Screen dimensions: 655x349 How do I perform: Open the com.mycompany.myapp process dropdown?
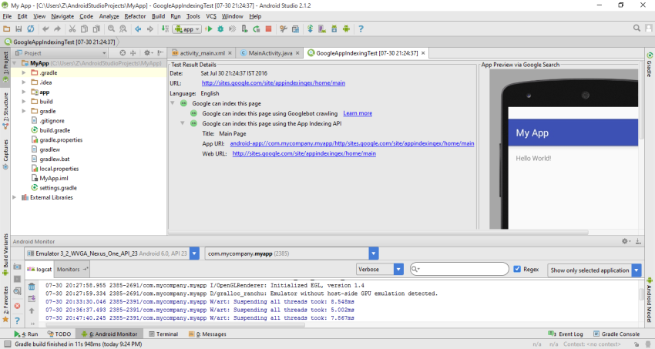(x=374, y=253)
